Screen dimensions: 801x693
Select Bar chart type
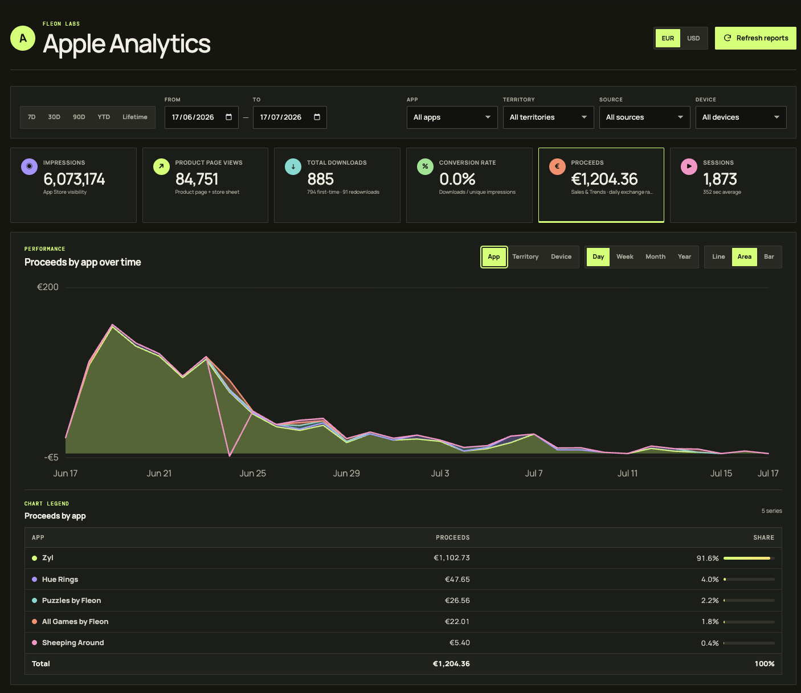click(769, 256)
